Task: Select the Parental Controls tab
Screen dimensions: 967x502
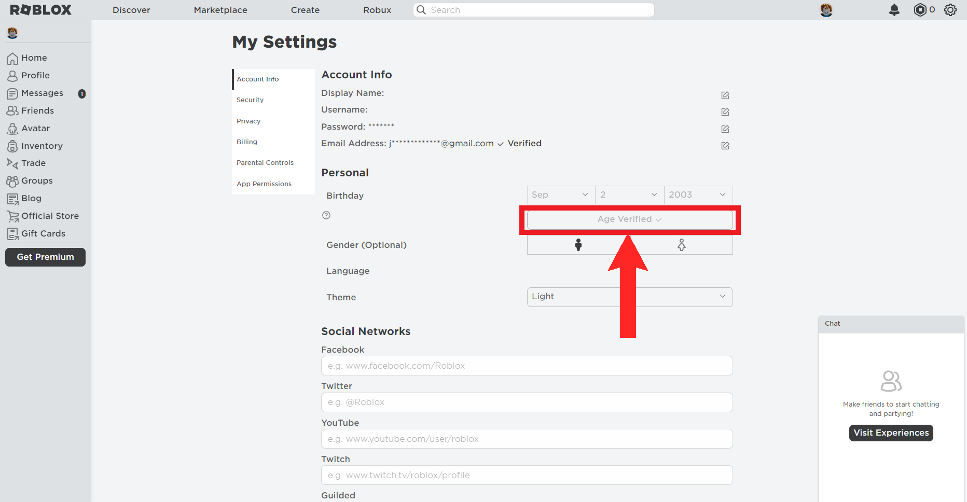Action: [x=273, y=163]
